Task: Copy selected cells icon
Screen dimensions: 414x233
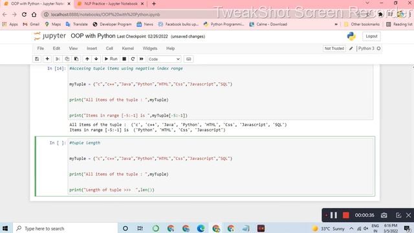Action: click(67, 59)
